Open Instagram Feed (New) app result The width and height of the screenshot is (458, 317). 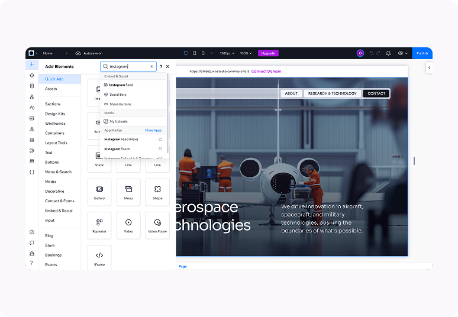(x=133, y=139)
